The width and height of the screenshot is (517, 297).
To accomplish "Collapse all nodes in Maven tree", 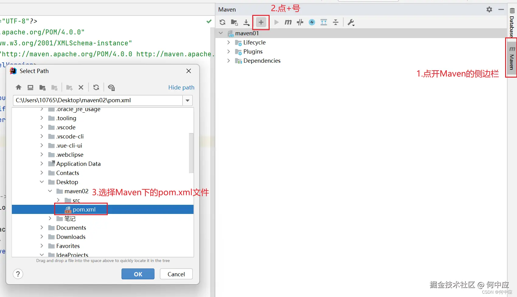I will point(336,22).
